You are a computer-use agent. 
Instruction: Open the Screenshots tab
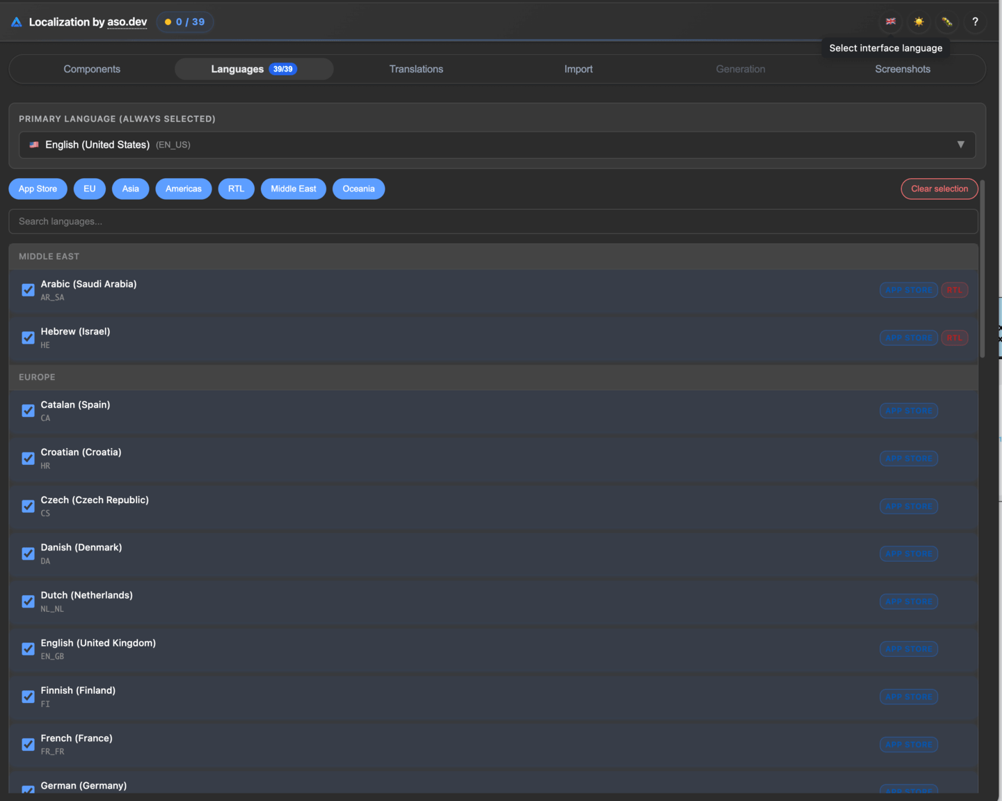click(x=902, y=69)
